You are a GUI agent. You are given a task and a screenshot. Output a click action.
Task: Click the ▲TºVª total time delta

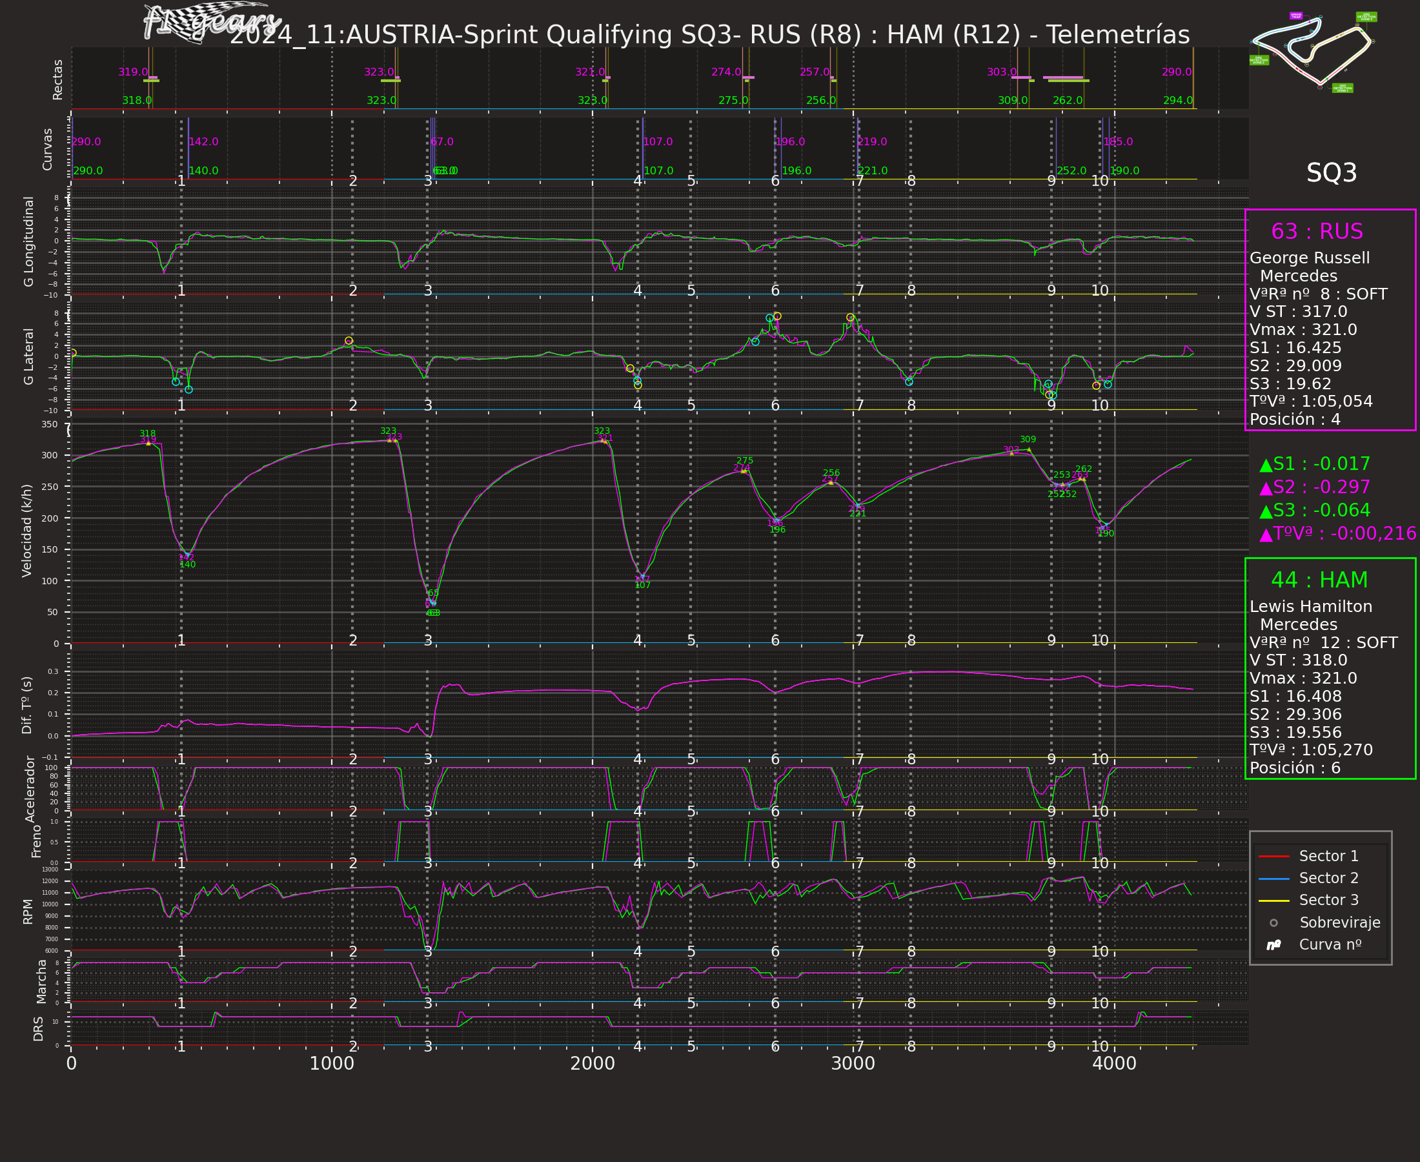(x=1337, y=533)
